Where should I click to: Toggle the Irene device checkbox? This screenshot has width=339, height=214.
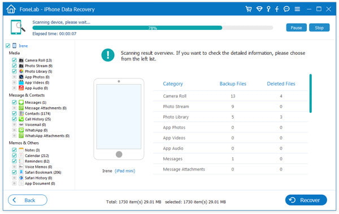click(8, 46)
